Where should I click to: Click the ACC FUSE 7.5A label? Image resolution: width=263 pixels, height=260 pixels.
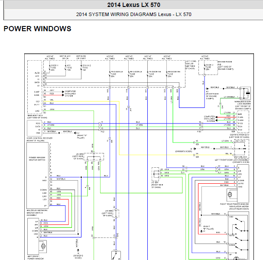point(69,68)
